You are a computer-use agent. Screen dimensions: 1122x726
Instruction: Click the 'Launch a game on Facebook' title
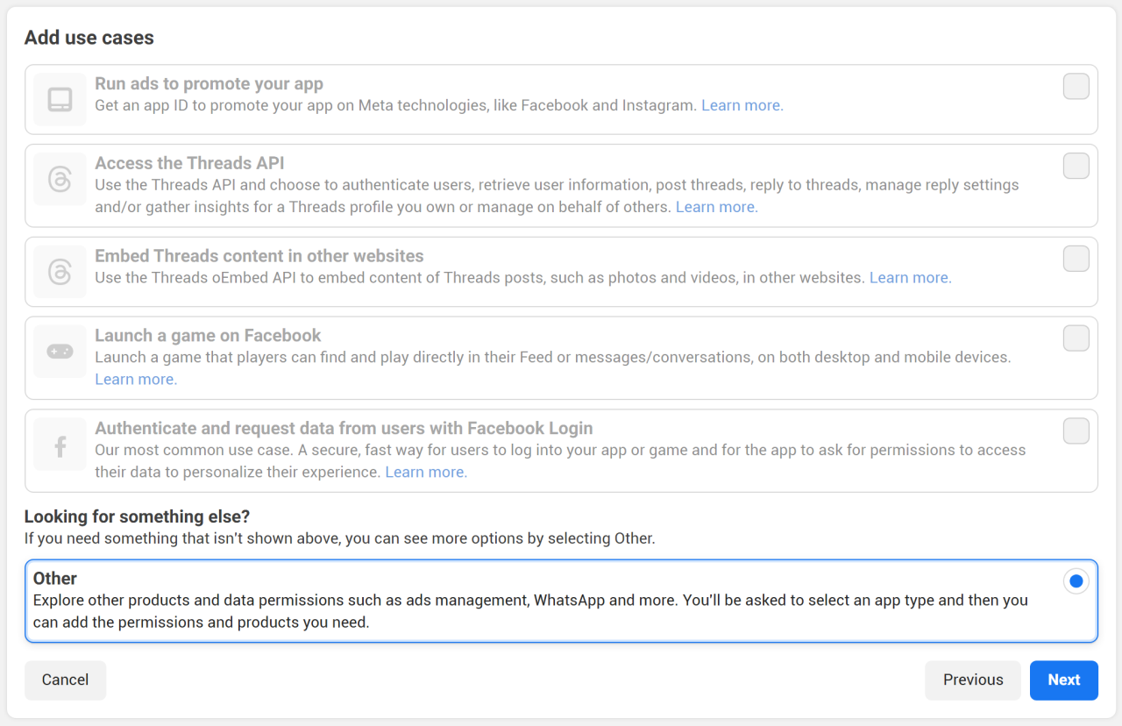pyautogui.click(x=208, y=336)
